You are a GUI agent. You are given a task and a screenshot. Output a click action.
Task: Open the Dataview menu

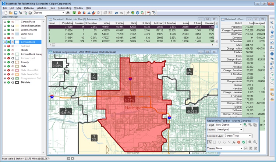[29, 8]
